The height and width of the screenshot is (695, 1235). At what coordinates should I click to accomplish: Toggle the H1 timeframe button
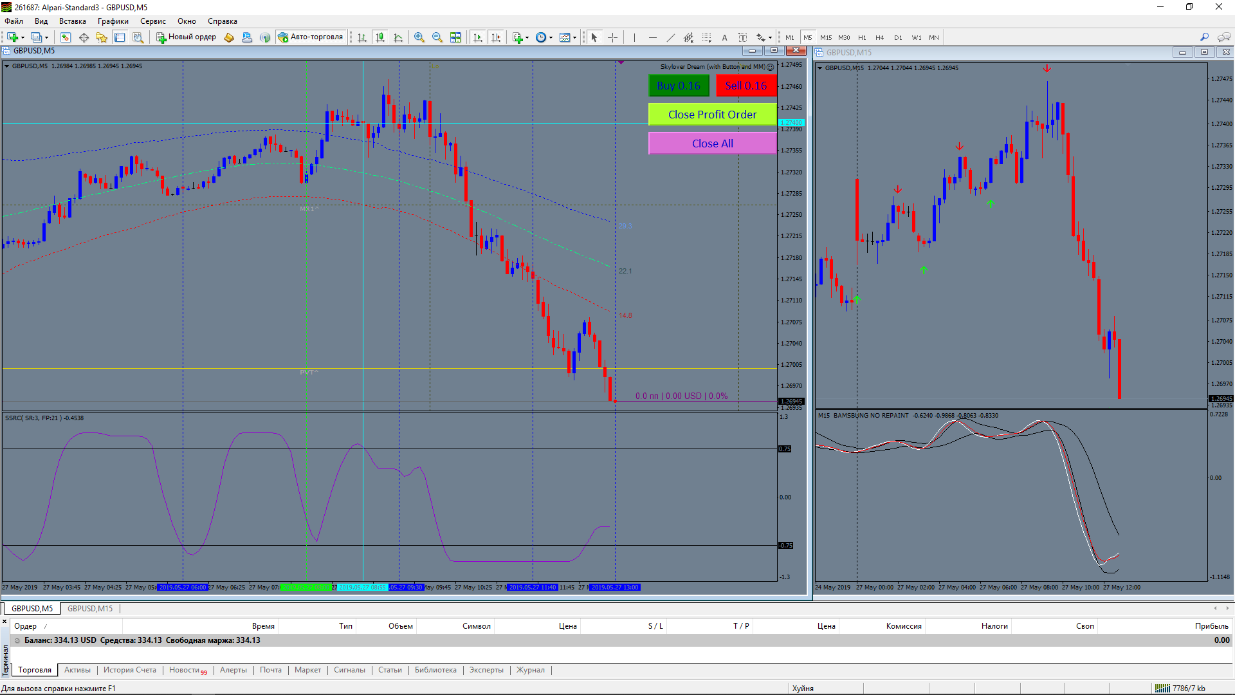(862, 37)
